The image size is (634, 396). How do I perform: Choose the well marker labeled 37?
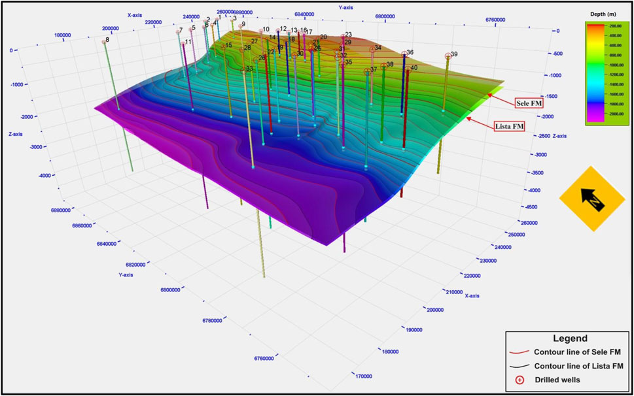(367, 71)
